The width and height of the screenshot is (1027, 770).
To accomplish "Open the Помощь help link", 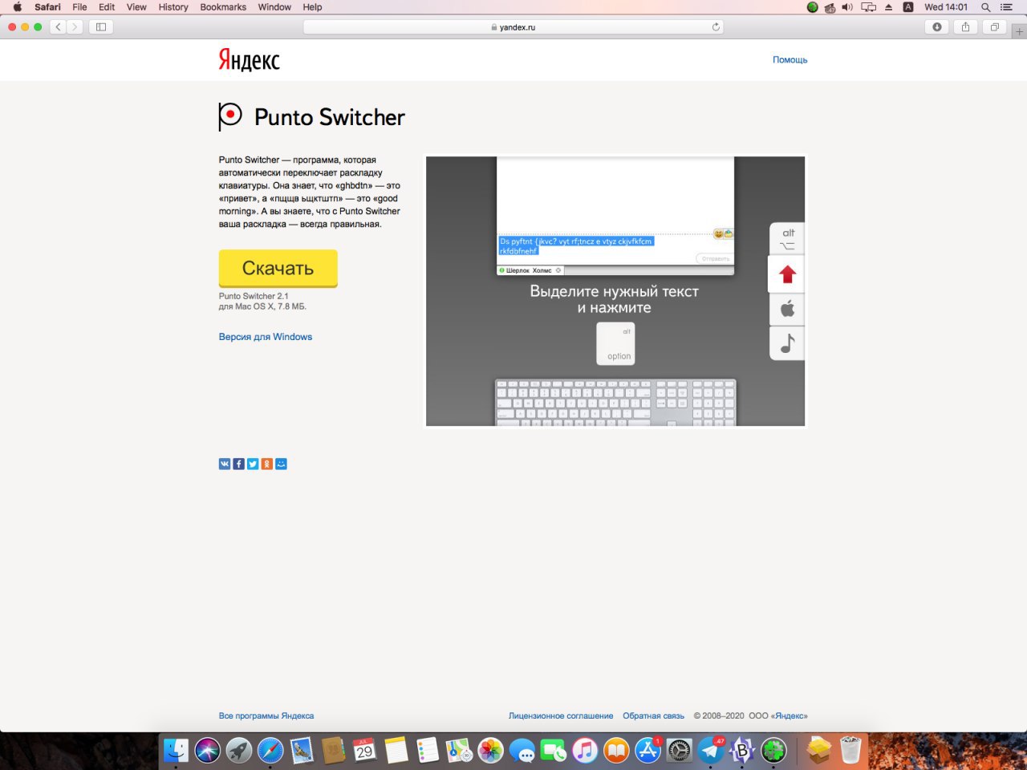I will 790,60.
